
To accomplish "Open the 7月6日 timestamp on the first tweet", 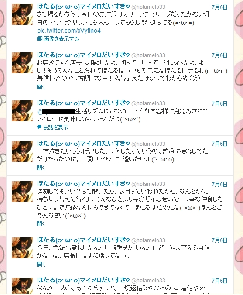I will coord(219,7).
